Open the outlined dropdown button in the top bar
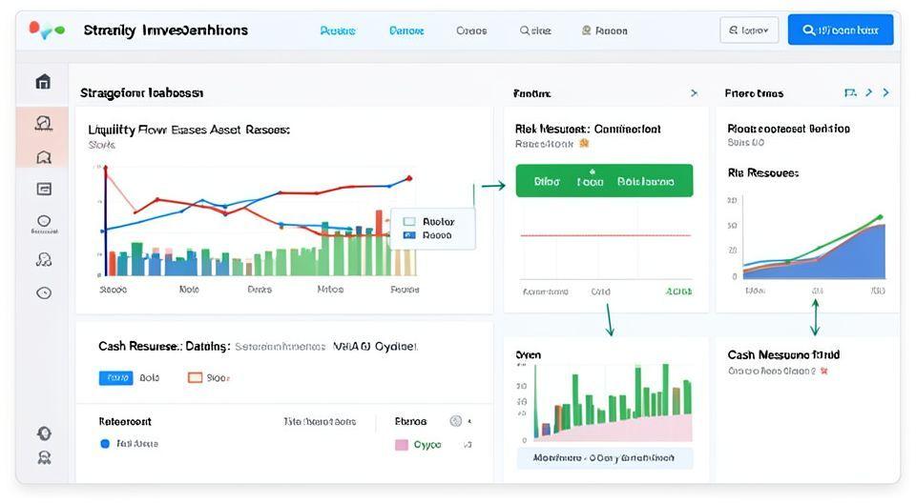Image resolution: width=916 pixels, height=503 pixels. (749, 30)
